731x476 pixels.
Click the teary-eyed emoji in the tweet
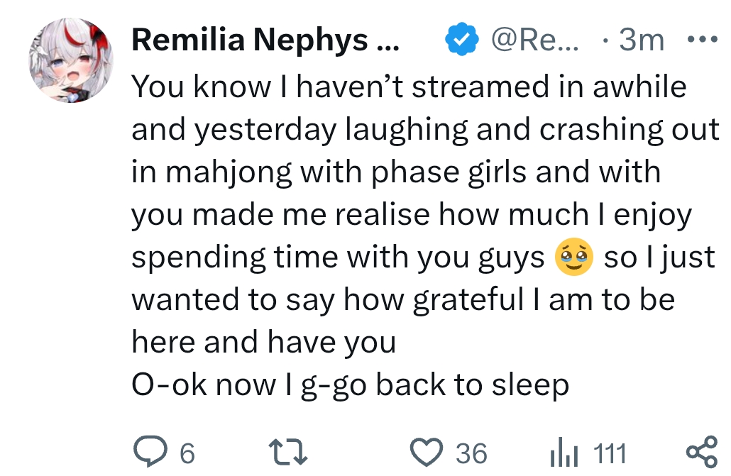pos(573,258)
